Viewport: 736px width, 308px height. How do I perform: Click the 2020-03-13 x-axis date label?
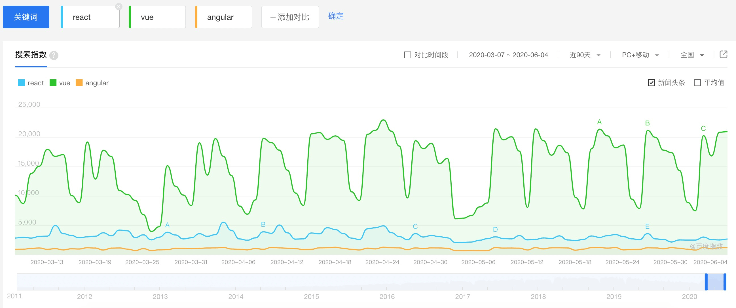[x=46, y=262]
